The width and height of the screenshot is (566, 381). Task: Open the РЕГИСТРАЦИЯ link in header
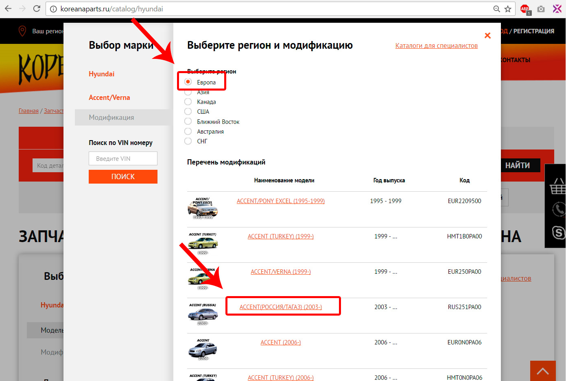(x=534, y=31)
